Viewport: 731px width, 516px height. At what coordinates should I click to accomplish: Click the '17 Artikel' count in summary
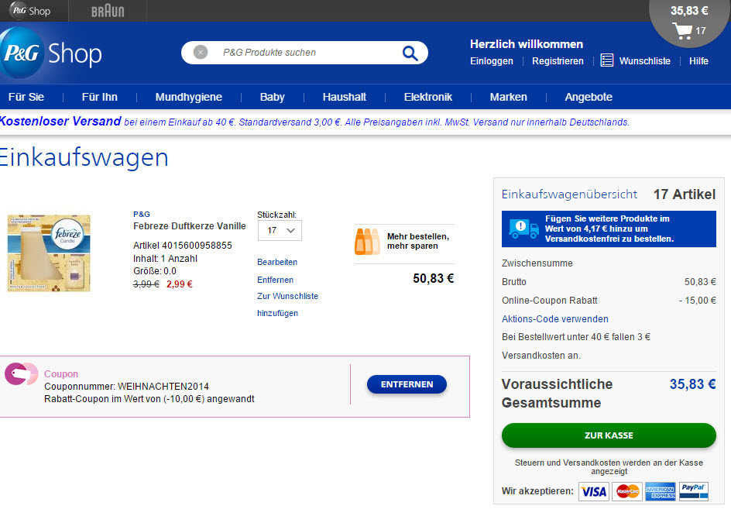click(x=685, y=194)
